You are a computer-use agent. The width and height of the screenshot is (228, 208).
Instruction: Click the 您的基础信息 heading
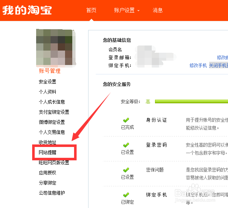tap(117, 40)
